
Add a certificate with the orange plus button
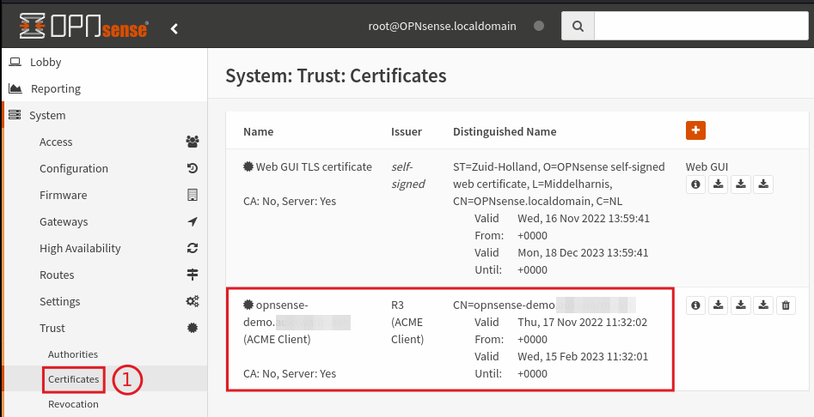(x=695, y=130)
